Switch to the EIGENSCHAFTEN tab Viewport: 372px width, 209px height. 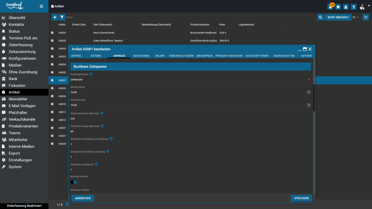[284, 56]
